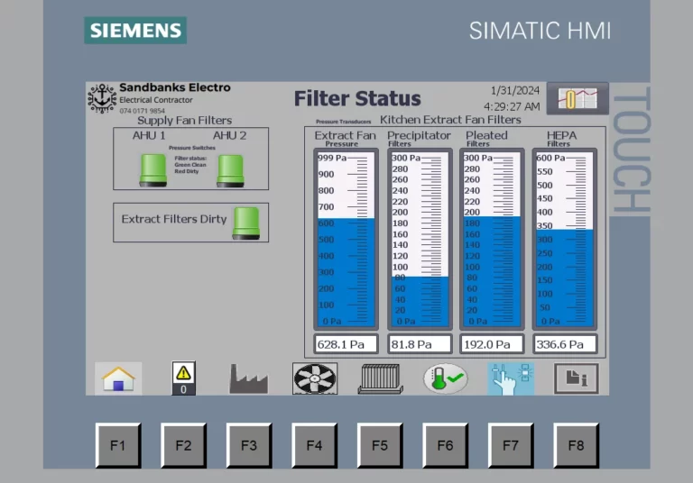Open the fan screen icon
The height and width of the screenshot is (483, 693).
point(315,378)
